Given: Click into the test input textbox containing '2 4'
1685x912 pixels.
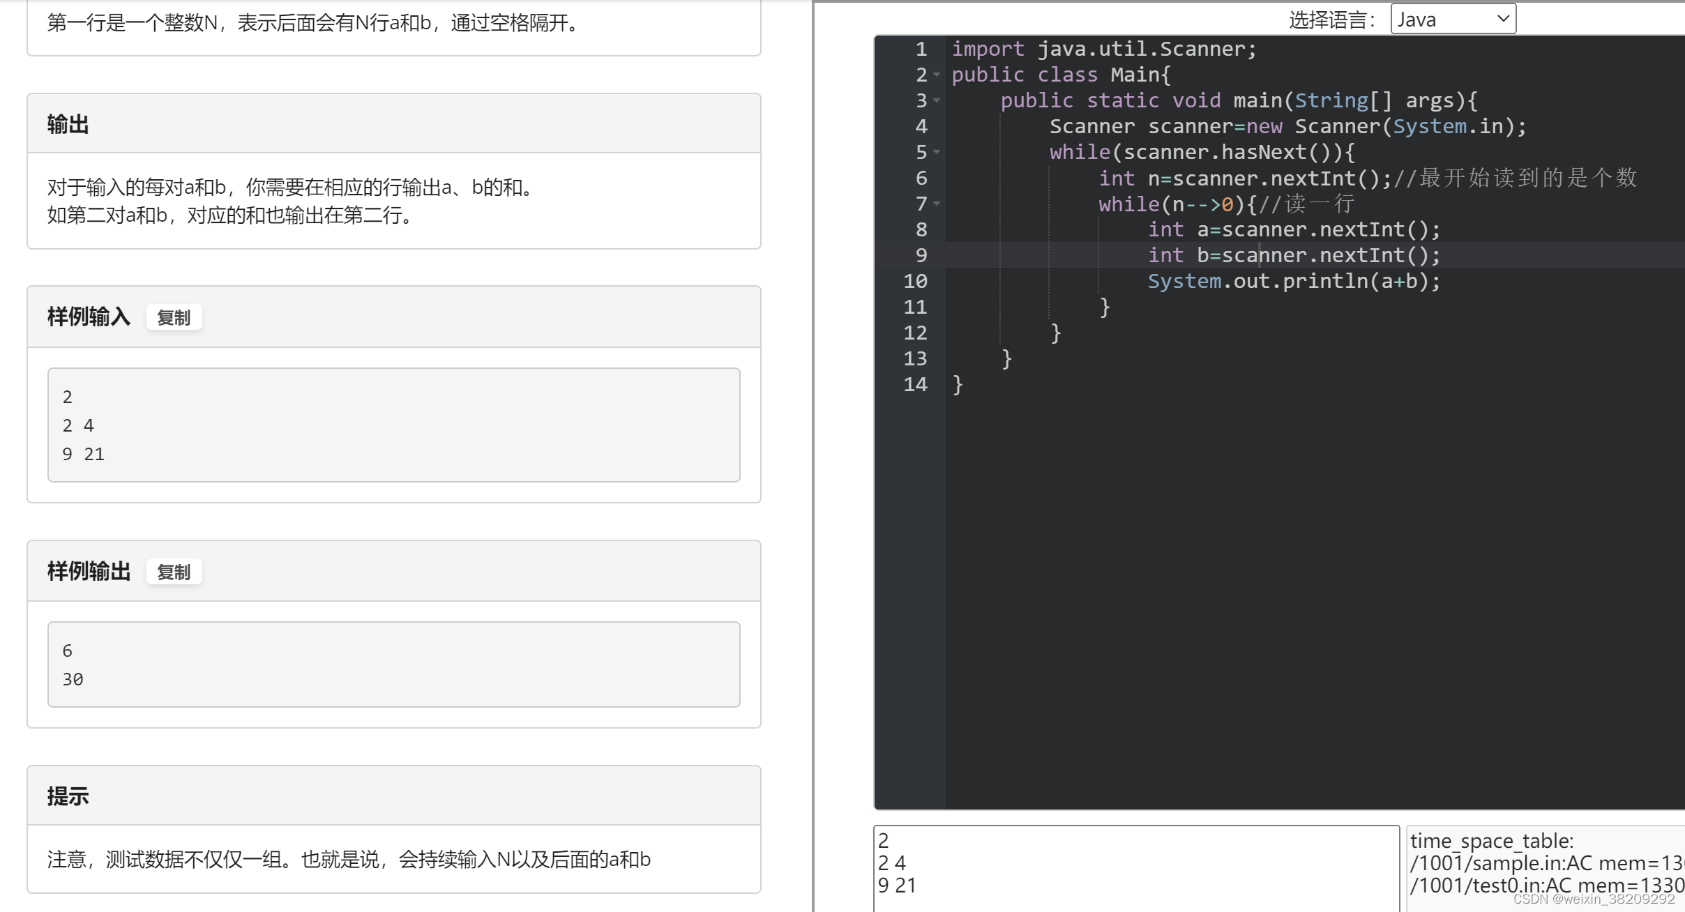Looking at the screenshot, I should (1136, 868).
